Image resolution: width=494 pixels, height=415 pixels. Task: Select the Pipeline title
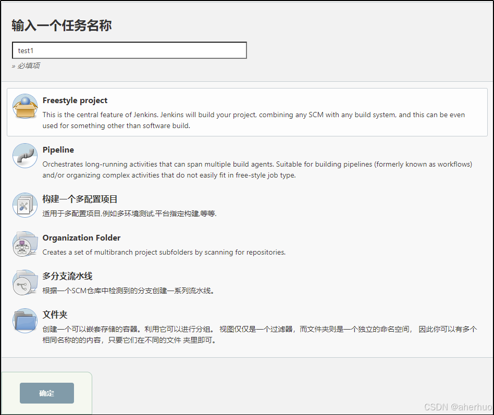pos(58,150)
